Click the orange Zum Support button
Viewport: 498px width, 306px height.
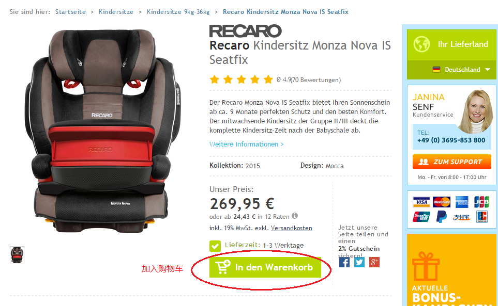pos(451,162)
